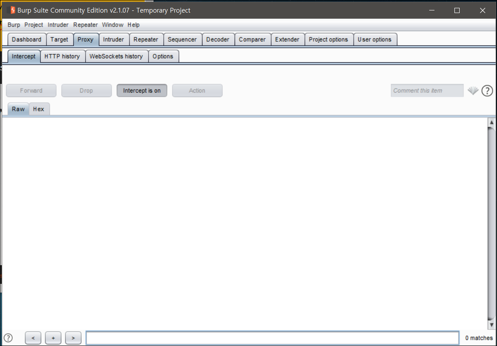This screenshot has height=346, width=497.
Task: Open help icon next to comment field
Action: (487, 91)
